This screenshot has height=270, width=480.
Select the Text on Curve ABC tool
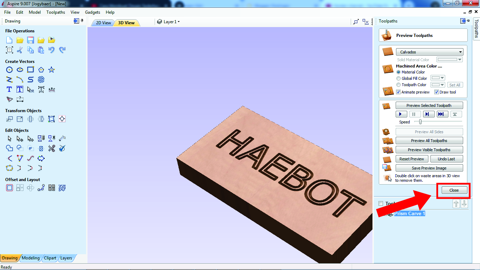tap(52, 89)
